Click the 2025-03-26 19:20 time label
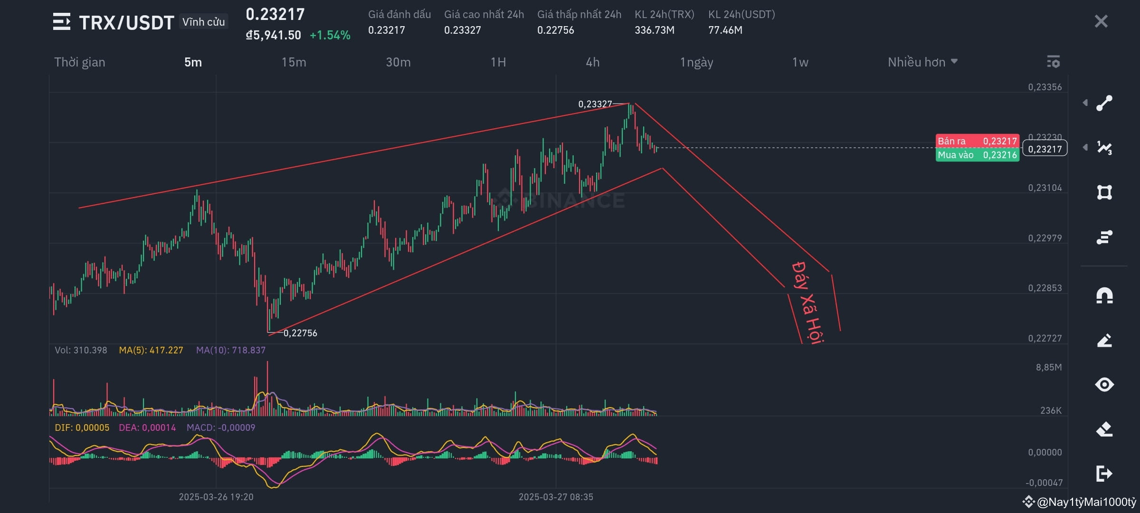The height and width of the screenshot is (513, 1140). tap(216, 497)
